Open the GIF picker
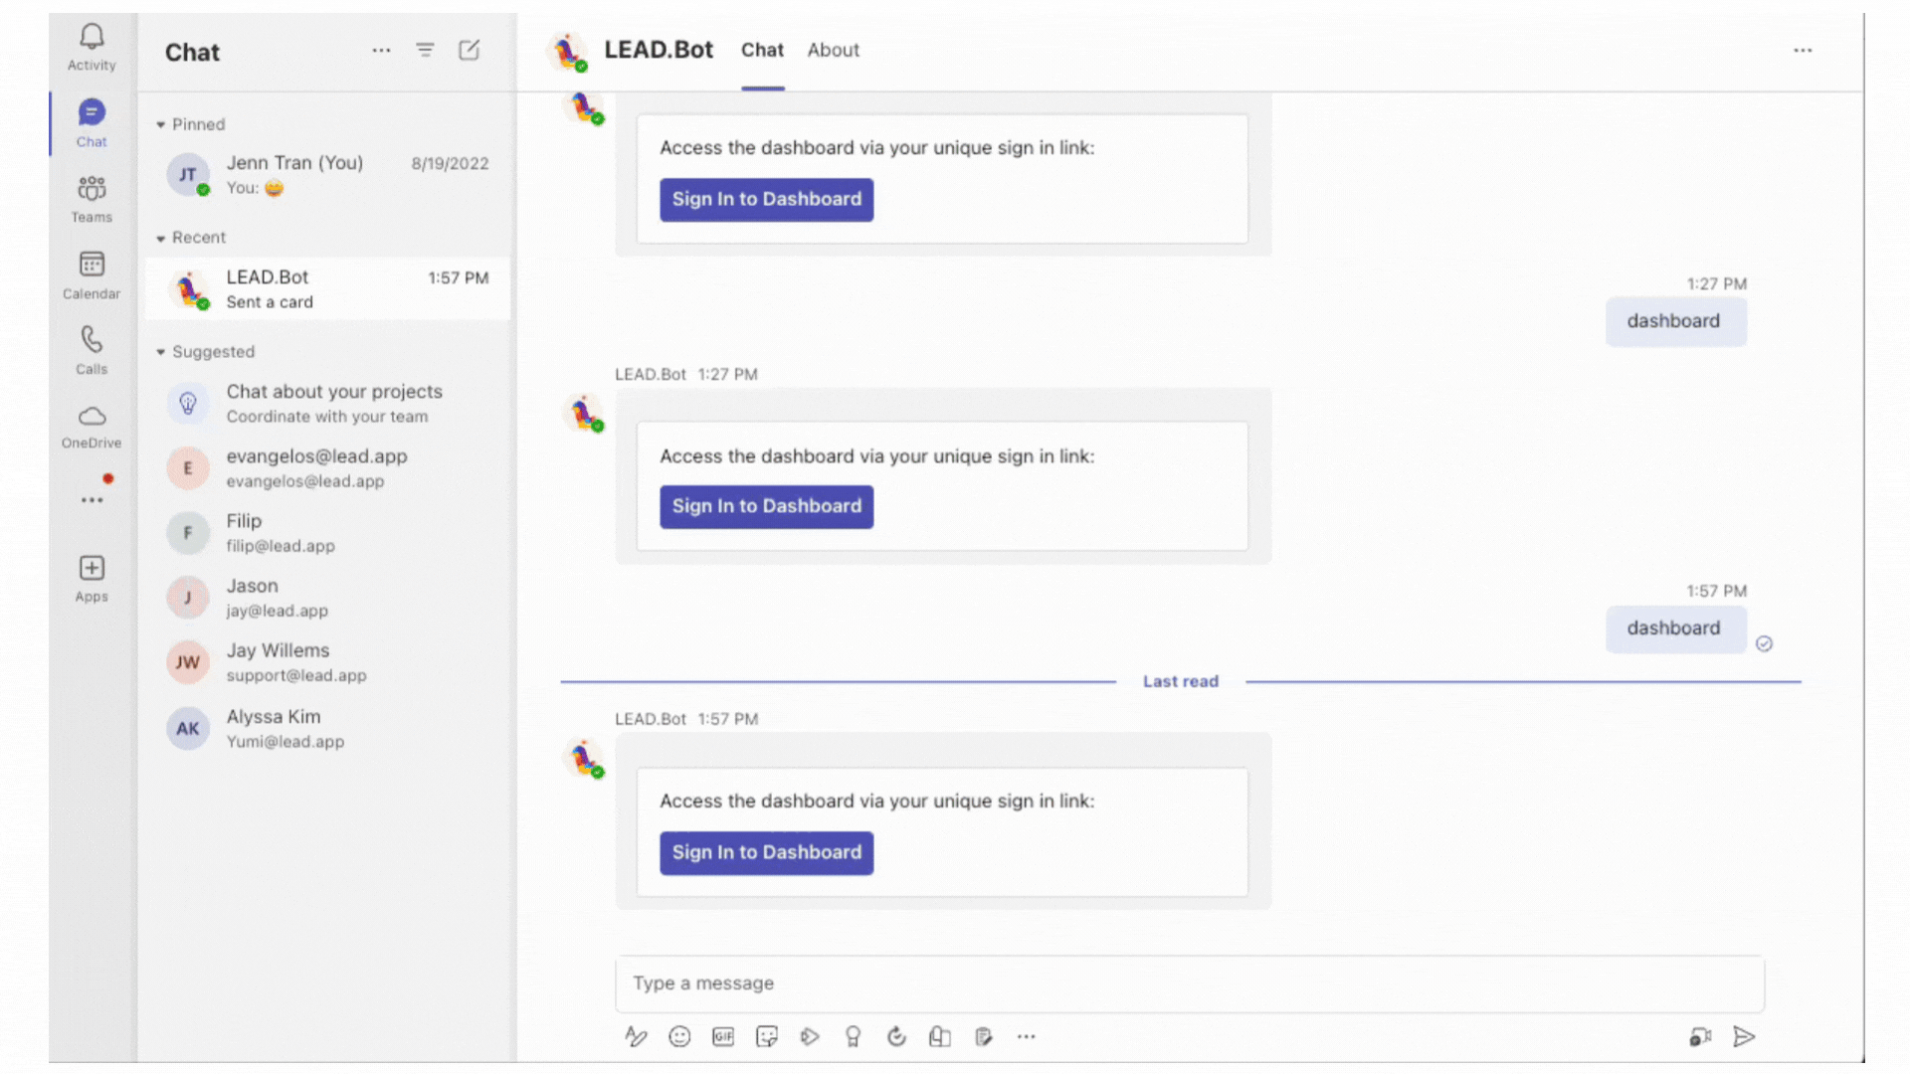This screenshot has width=1910, height=1074. [x=723, y=1037]
